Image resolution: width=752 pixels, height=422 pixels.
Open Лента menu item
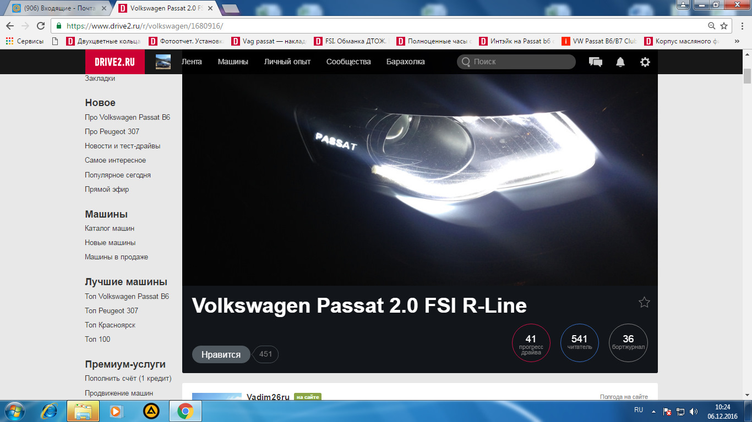click(192, 62)
